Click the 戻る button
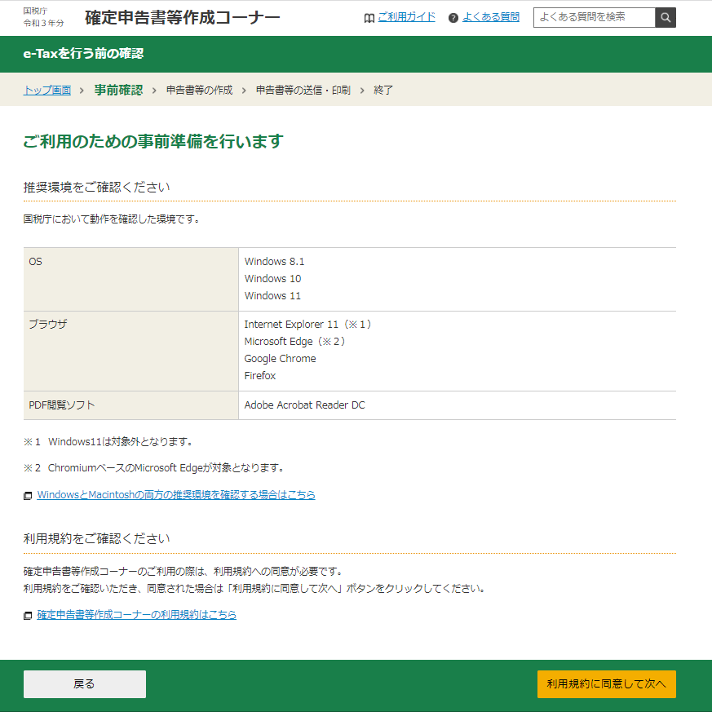 [85, 683]
